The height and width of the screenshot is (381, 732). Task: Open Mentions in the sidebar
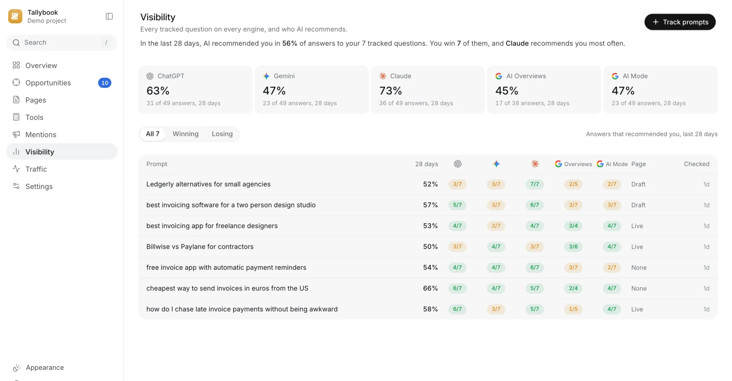click(x=62, y=134)
